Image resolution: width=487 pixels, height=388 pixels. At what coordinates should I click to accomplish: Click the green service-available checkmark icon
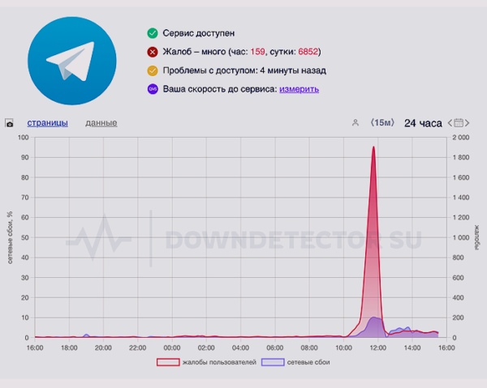click(153, 33)
